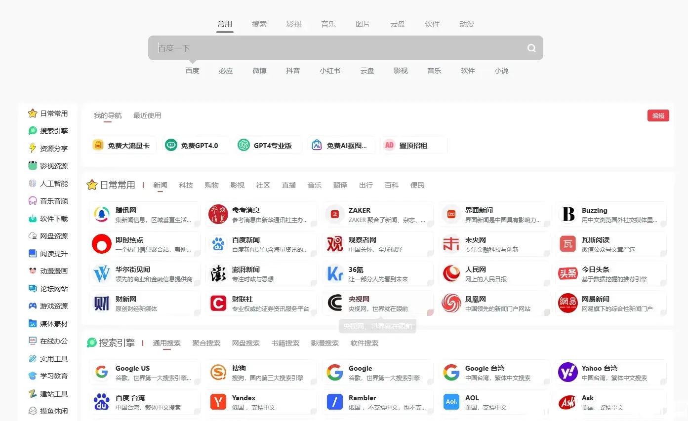Open 人工智能 in the sidebar
Viewport: 688px width, 421px height.
(48, 183)
